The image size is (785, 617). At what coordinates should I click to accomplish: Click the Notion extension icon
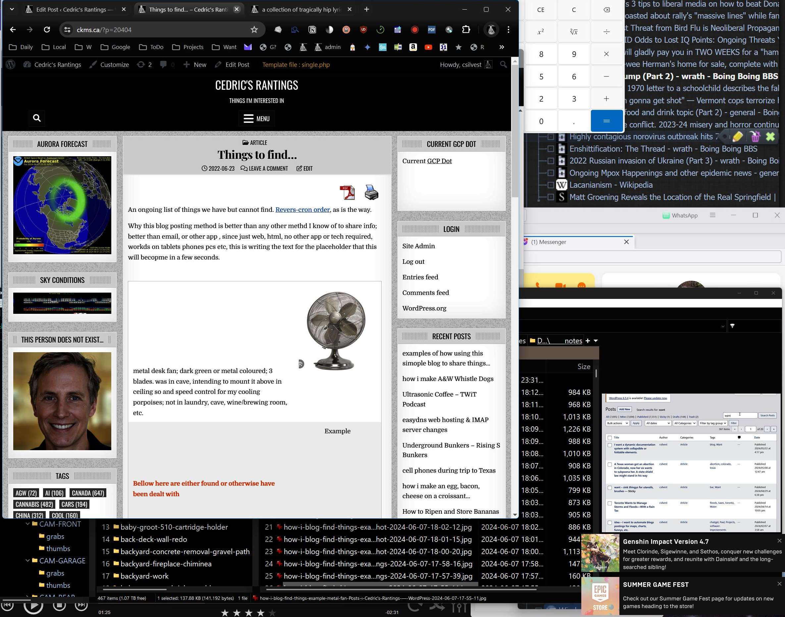312,29
